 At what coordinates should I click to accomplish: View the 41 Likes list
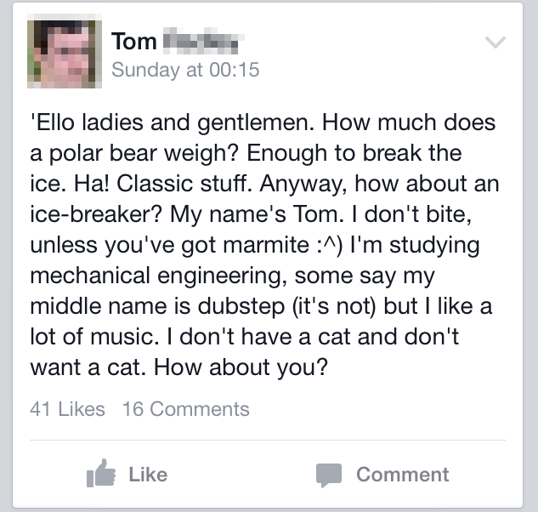click(68, 409)
